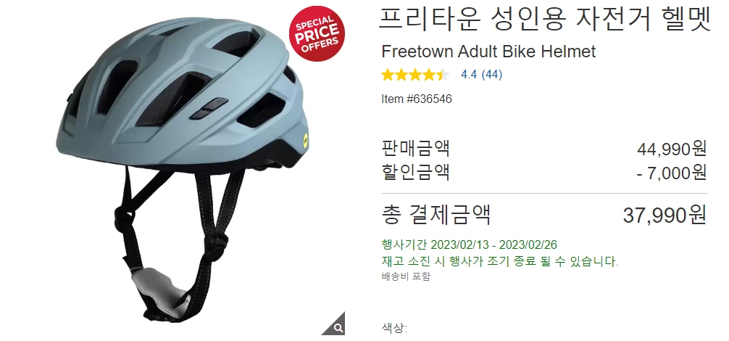Click the yellow star rating icons

(415, 75)
